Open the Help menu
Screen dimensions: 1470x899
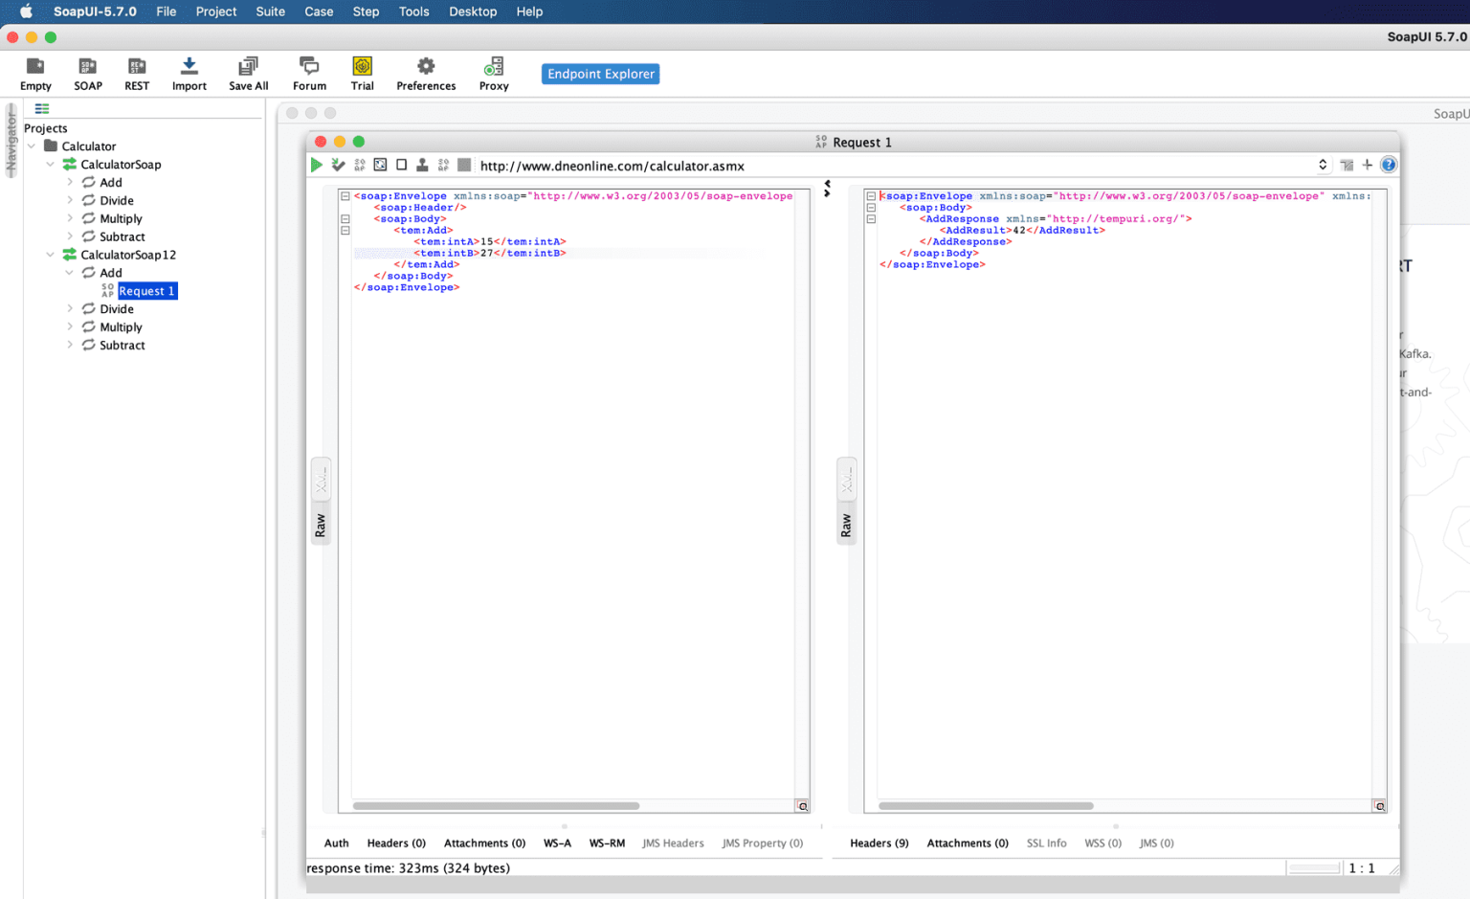pos(529,11)
